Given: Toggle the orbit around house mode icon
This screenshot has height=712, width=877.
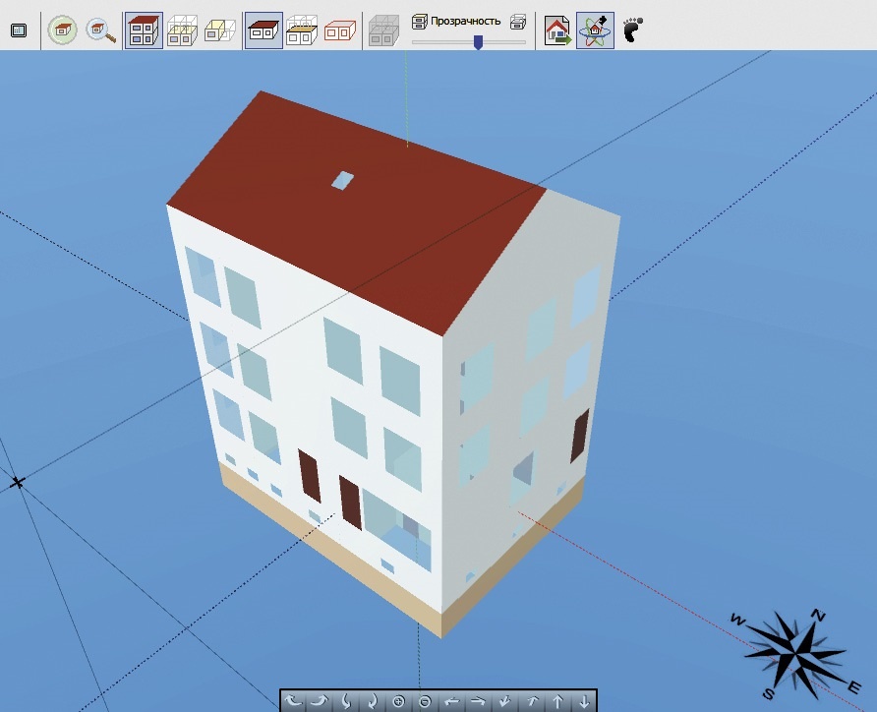Looking at the screenshot, I should coord(595,30).
